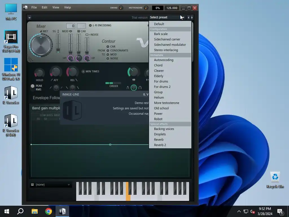The height and width of the screenshot is (217, 289).
Task: Select the Sidechained modulator preset
Action: tap(170, 45)
